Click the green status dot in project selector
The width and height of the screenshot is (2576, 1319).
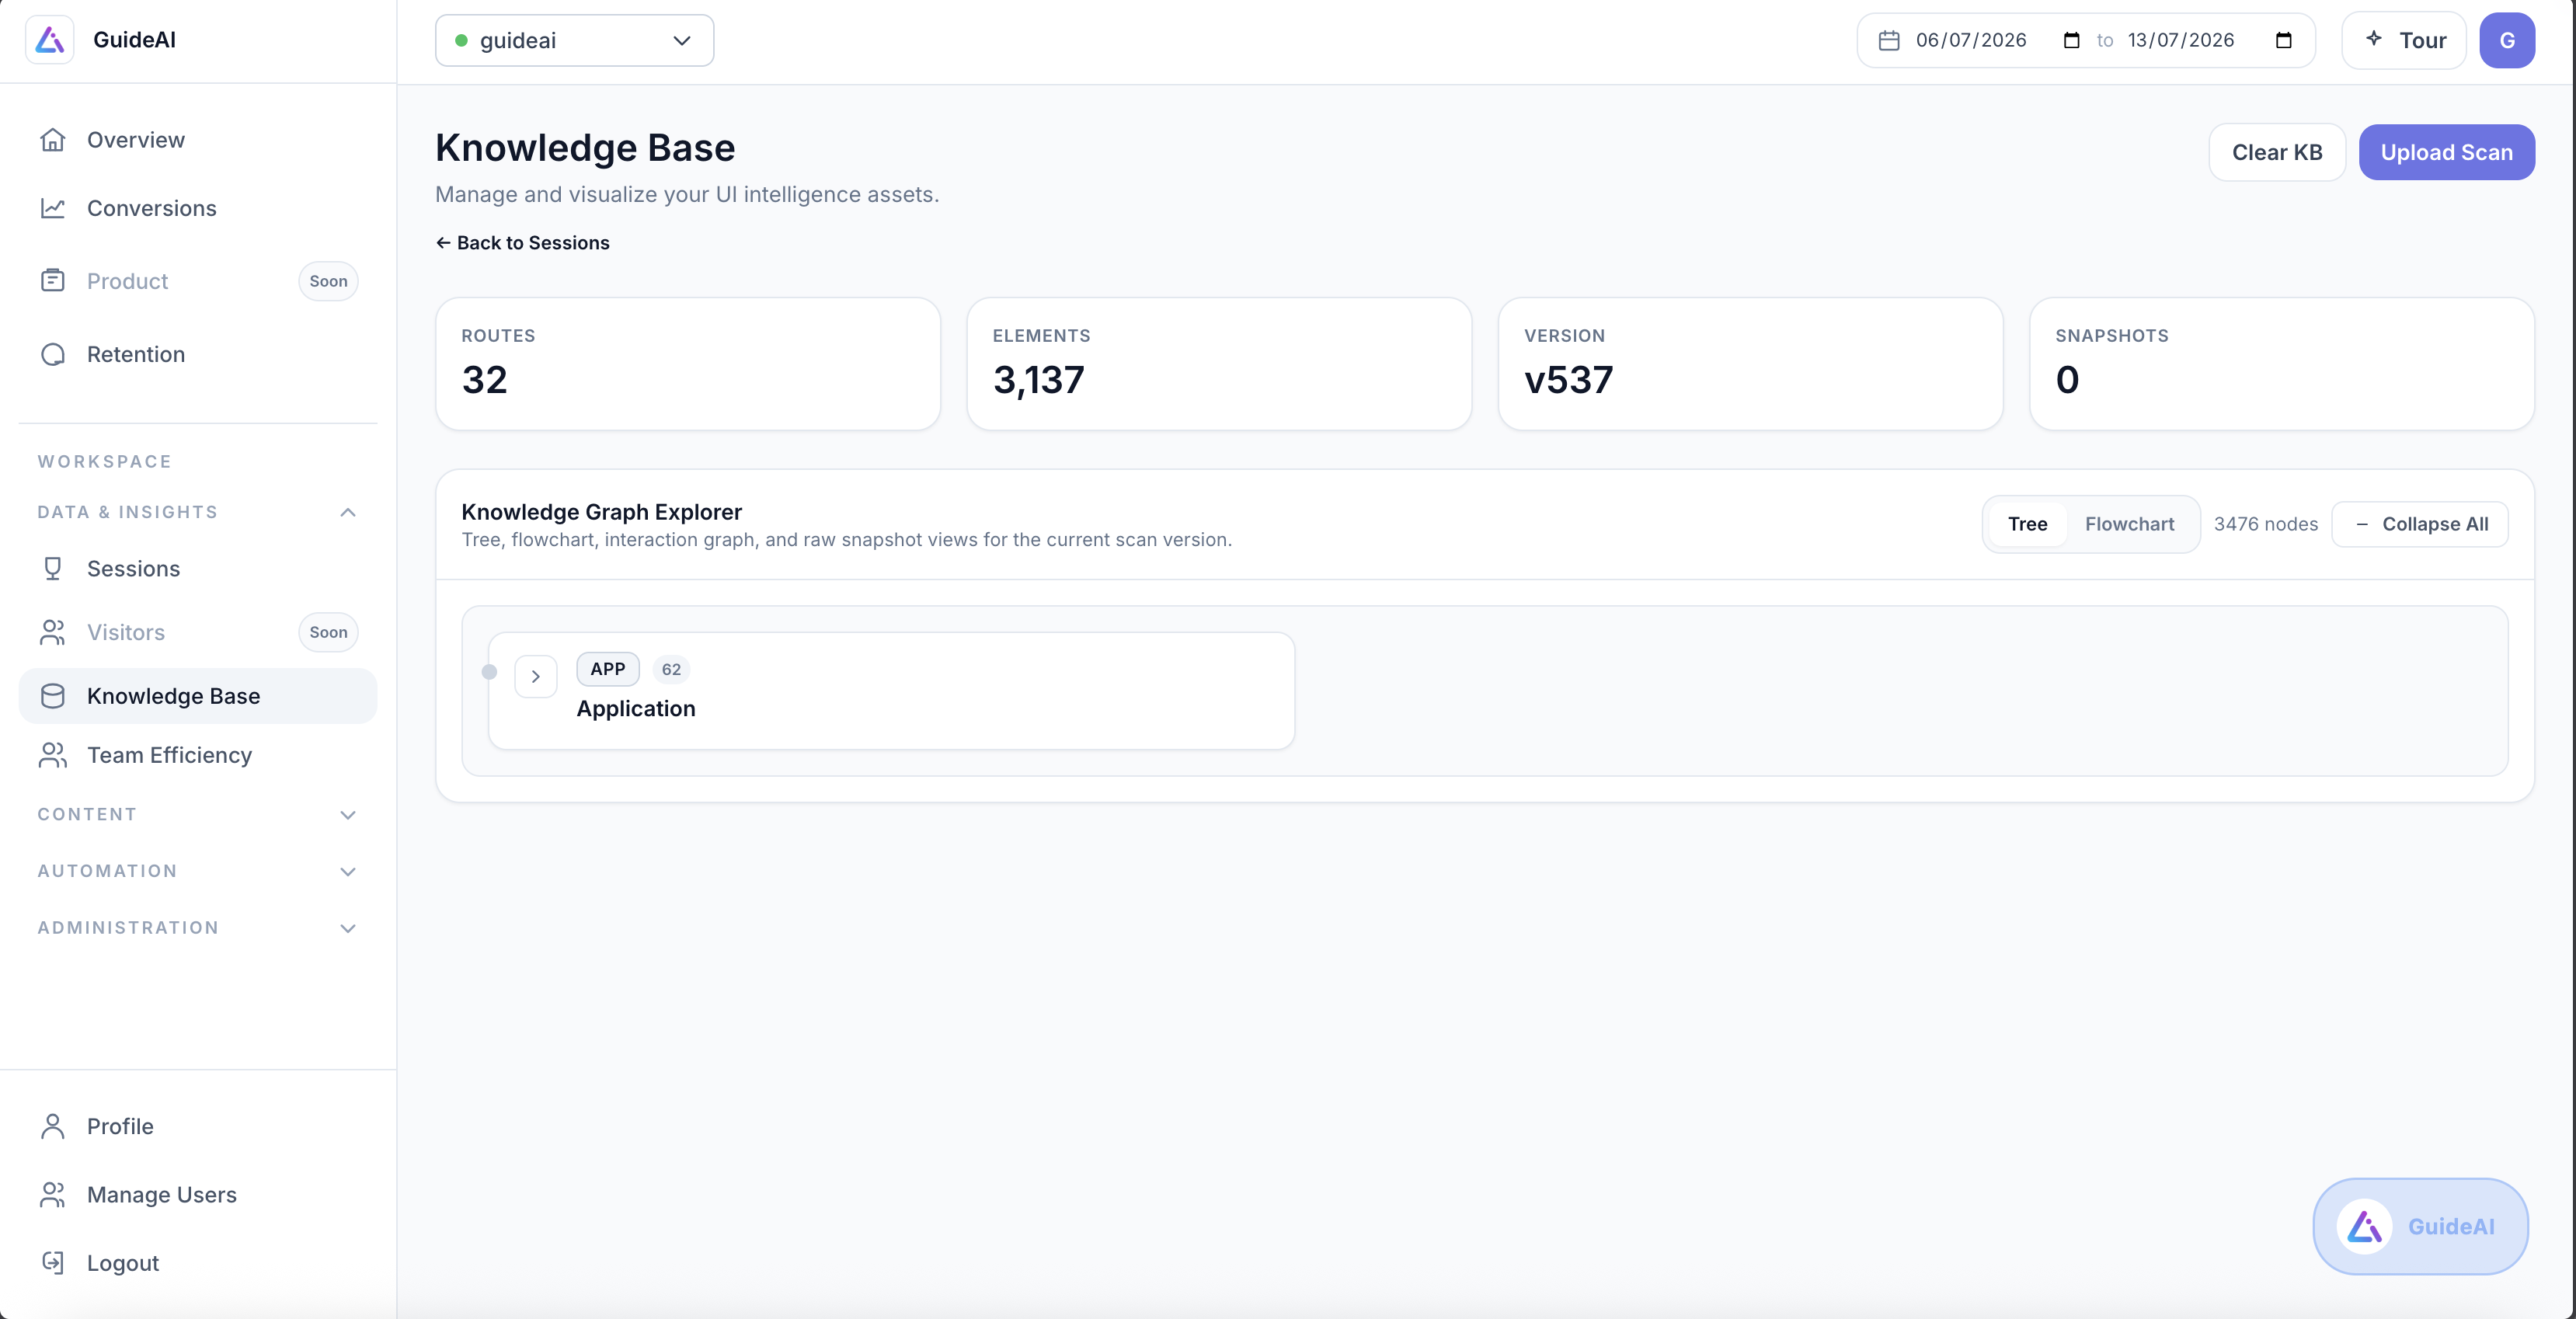(x=461, y=40)
